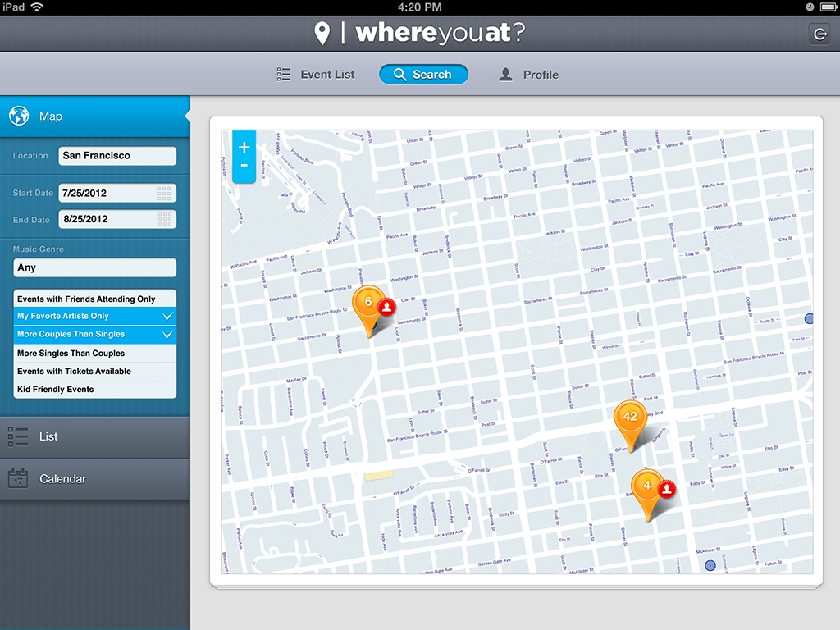Click the battery icon in status bar

(x=829, y=7)
